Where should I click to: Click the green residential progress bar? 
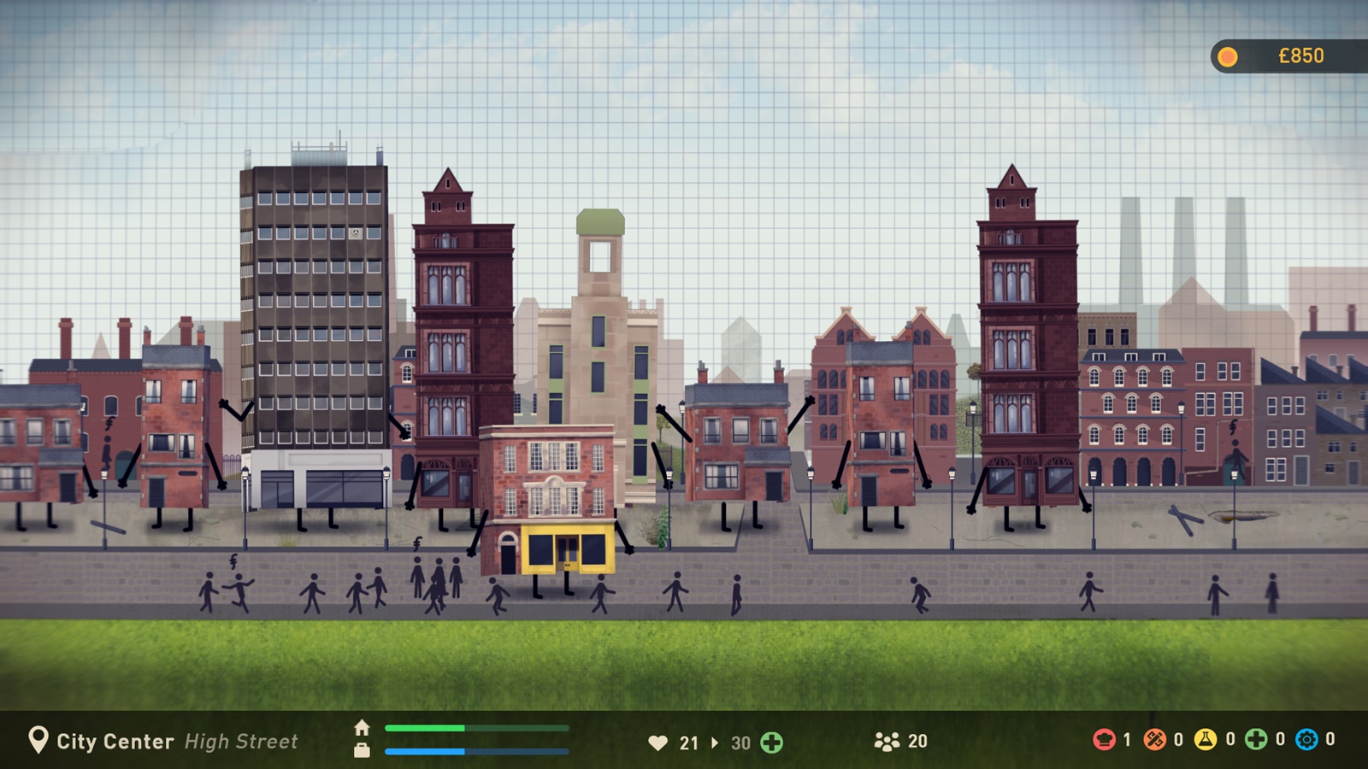point(476,728)
